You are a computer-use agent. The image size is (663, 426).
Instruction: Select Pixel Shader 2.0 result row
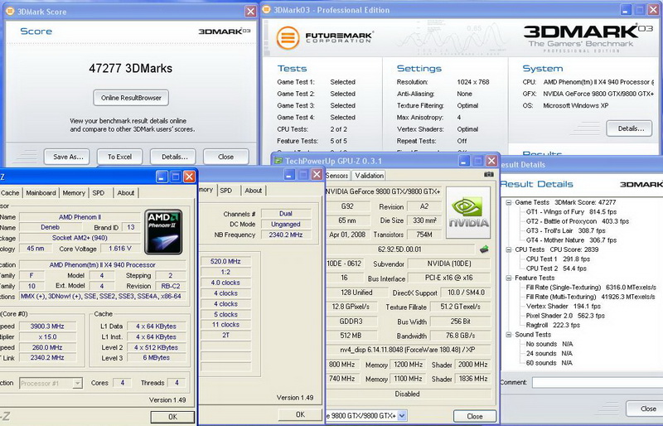click(565, 316)
